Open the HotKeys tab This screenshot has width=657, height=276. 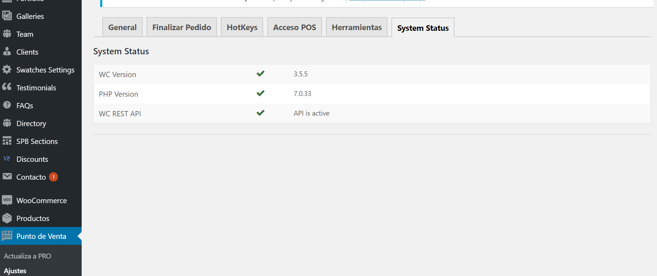[242, 27]
